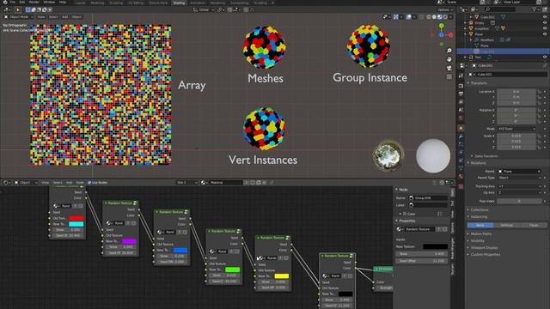Enable rendered viewport shading mode

(x=445, y=17)
